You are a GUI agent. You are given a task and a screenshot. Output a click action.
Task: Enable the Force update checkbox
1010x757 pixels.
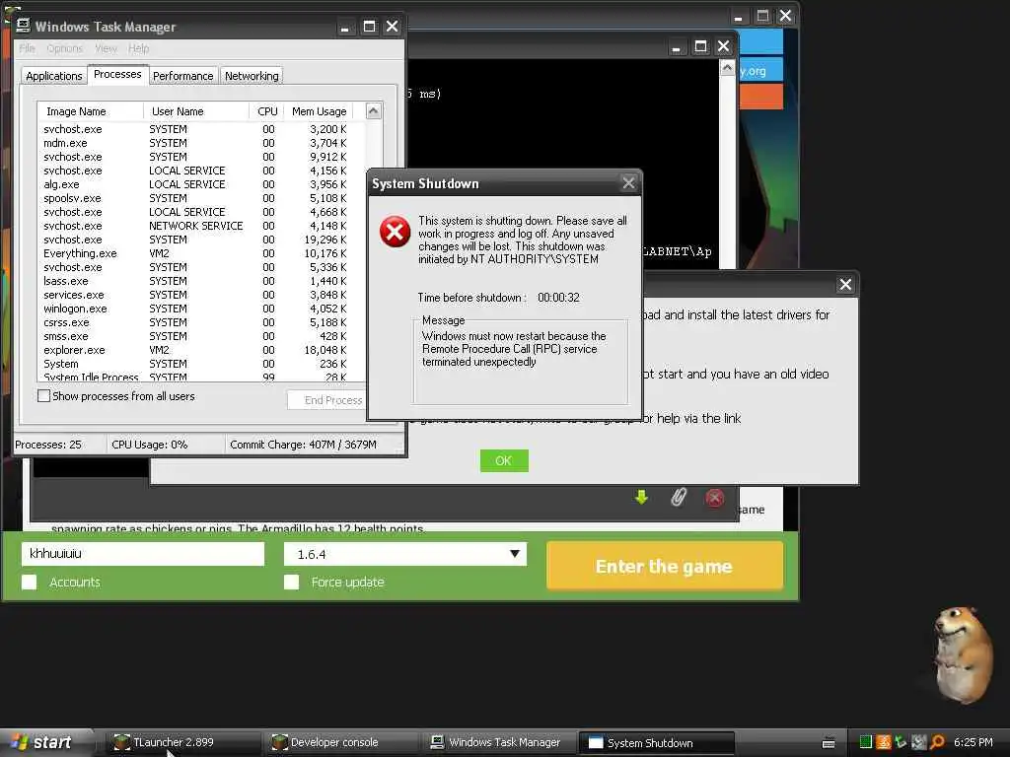click(x=291, y=582)
